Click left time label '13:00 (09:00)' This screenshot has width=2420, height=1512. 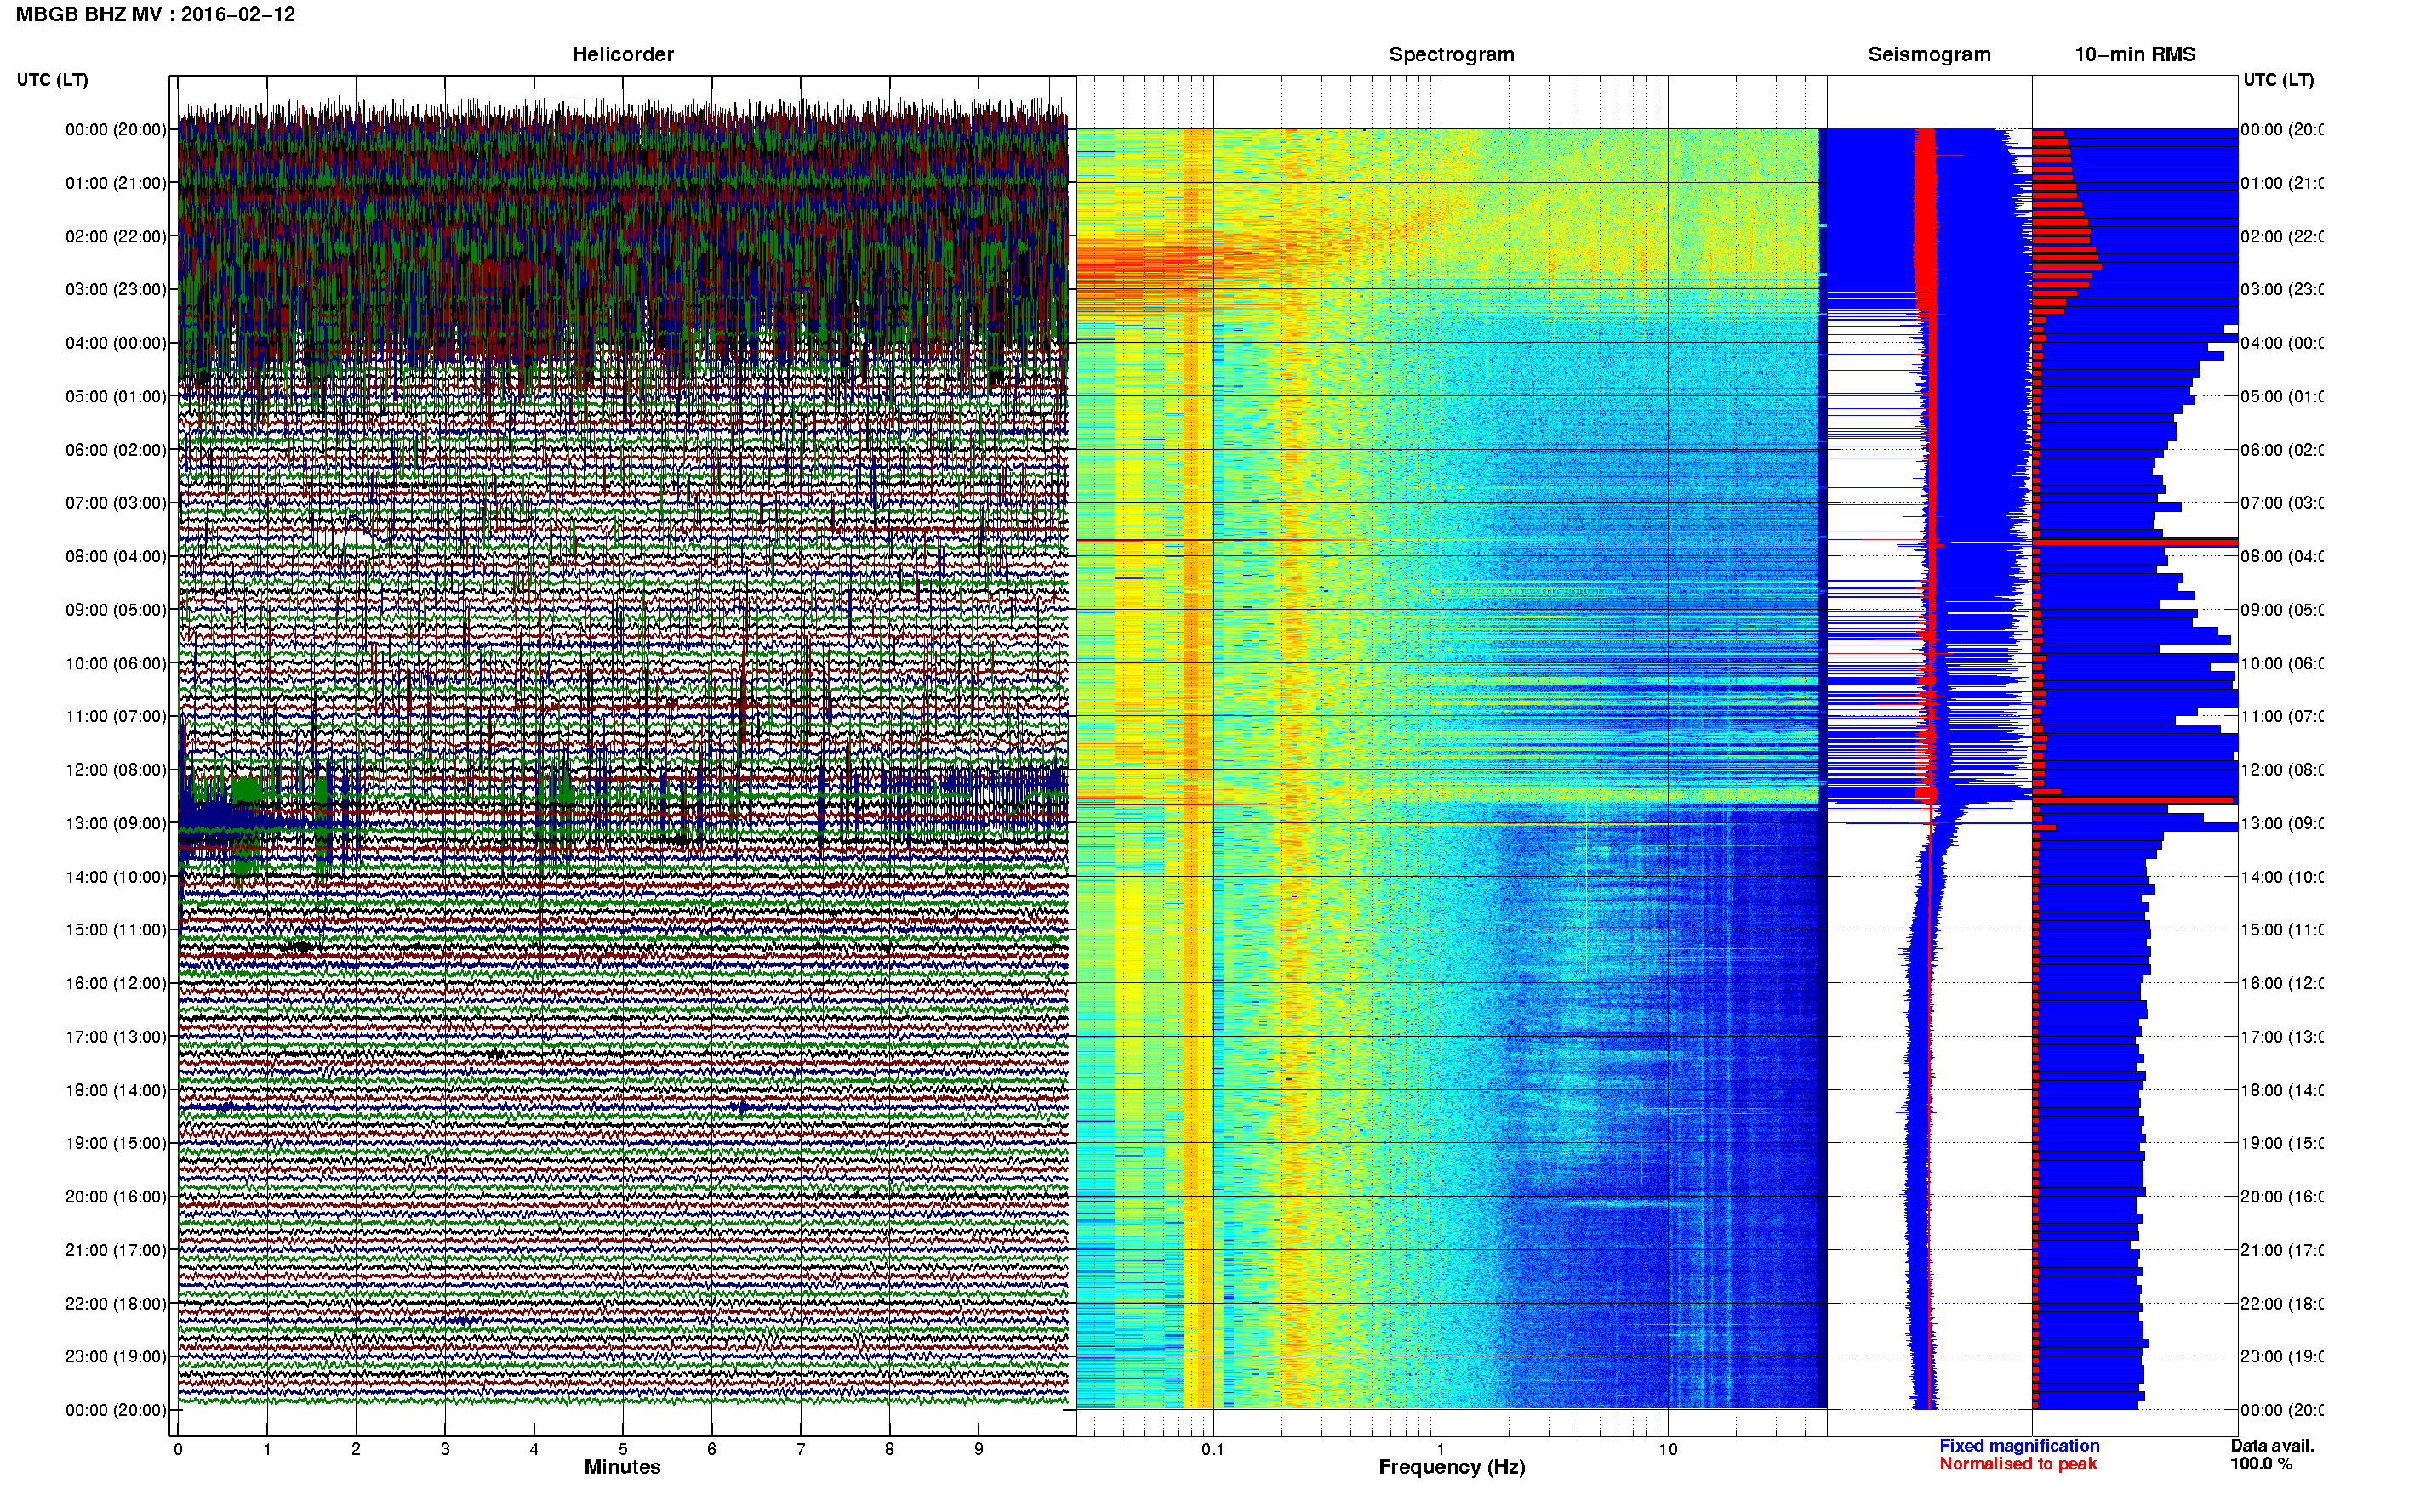tap(116, 823)
